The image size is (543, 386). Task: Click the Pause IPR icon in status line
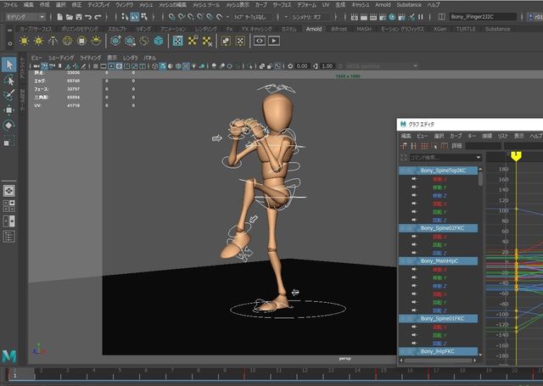pyautogui.click(x=421, y=17)
